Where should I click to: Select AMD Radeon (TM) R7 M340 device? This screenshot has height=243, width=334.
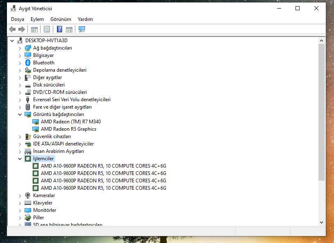(x=71, y=122)
